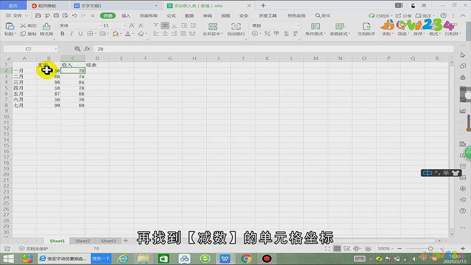The width and height of the screenshot is (471, 265).
Task: Click the formula bar showing 70
Action: point(273,49)
